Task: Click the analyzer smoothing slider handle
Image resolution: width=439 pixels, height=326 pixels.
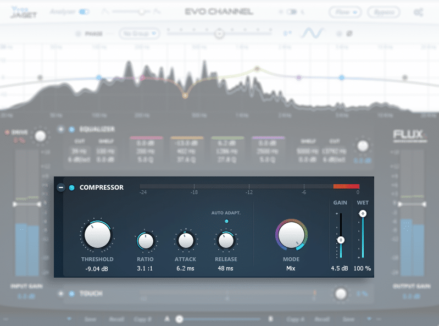Action: click(141, 12)
